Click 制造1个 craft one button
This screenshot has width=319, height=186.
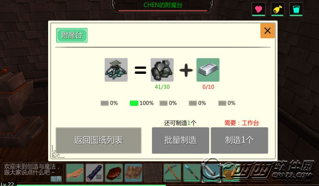[239, 140]
